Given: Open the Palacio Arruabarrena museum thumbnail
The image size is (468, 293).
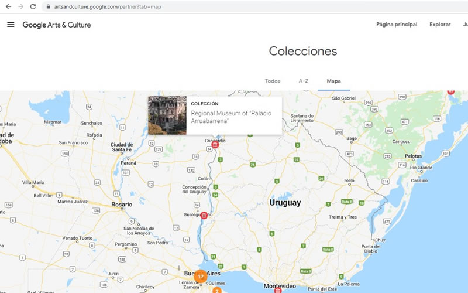Looking at the screenshot, I should (167, 115).
